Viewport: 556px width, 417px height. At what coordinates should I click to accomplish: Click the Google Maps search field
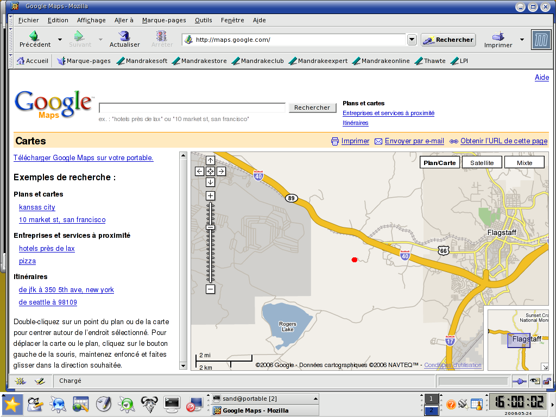pos(192,108)
